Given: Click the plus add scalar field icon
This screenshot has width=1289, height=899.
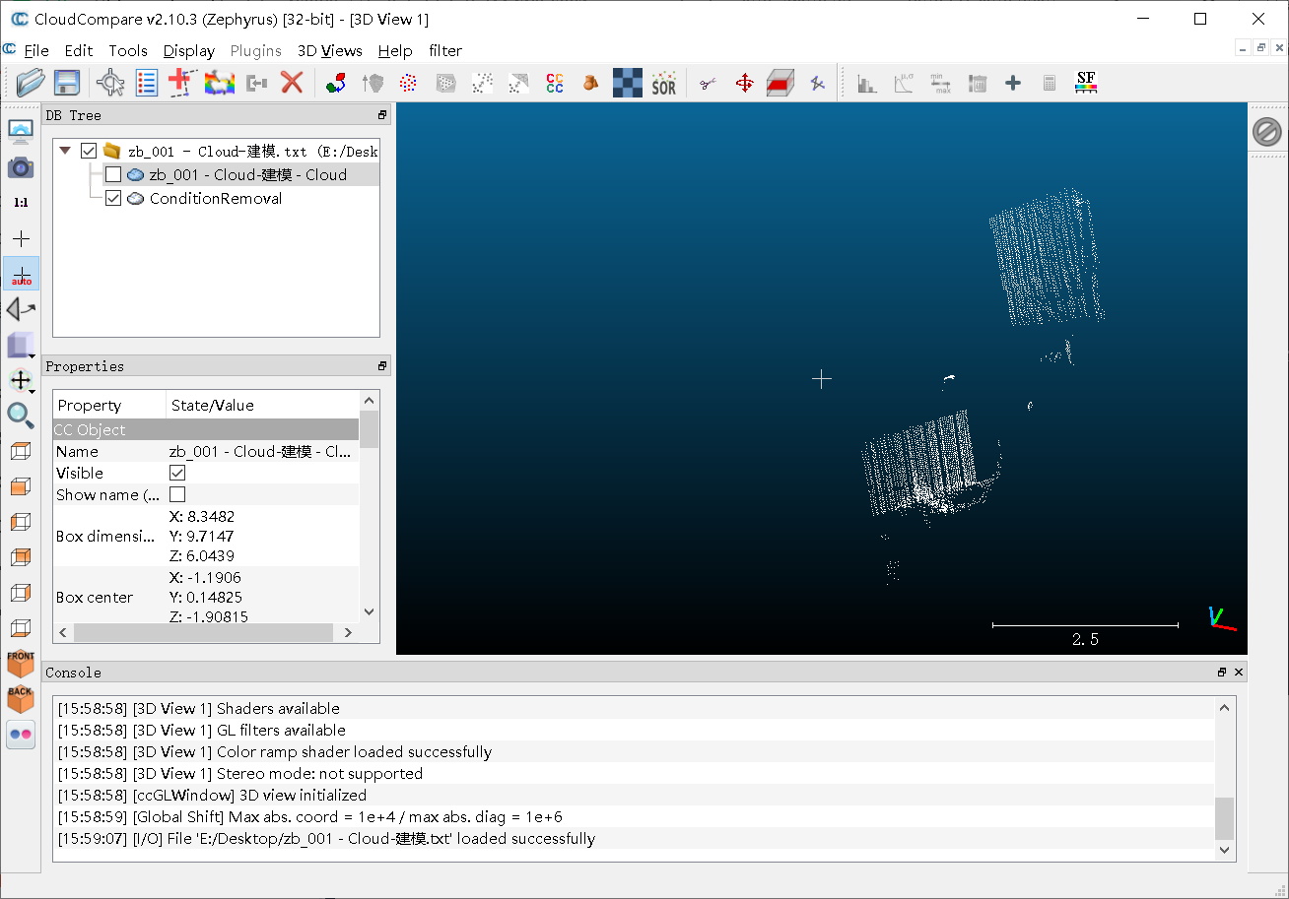Looking at the screenshot, I should [x=1013, y=84].
